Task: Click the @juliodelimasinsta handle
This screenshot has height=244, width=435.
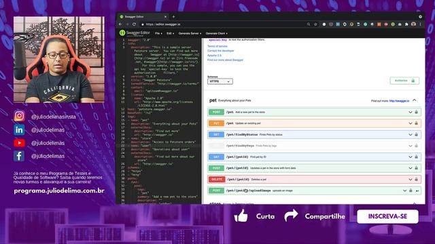Action: 53,117
